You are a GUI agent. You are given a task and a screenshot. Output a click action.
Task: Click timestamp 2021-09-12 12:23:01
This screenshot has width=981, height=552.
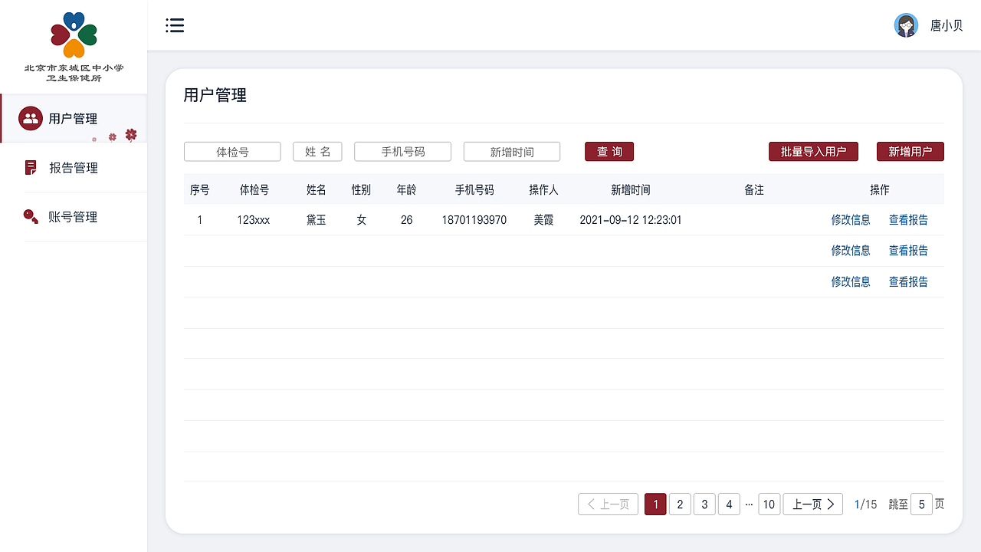(631, 220)
